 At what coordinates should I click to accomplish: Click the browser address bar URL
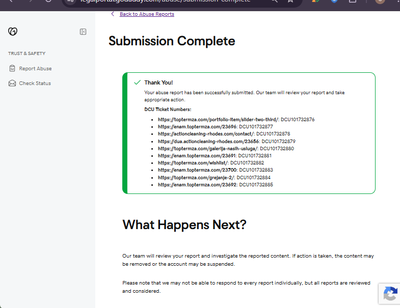coord(165,2)
